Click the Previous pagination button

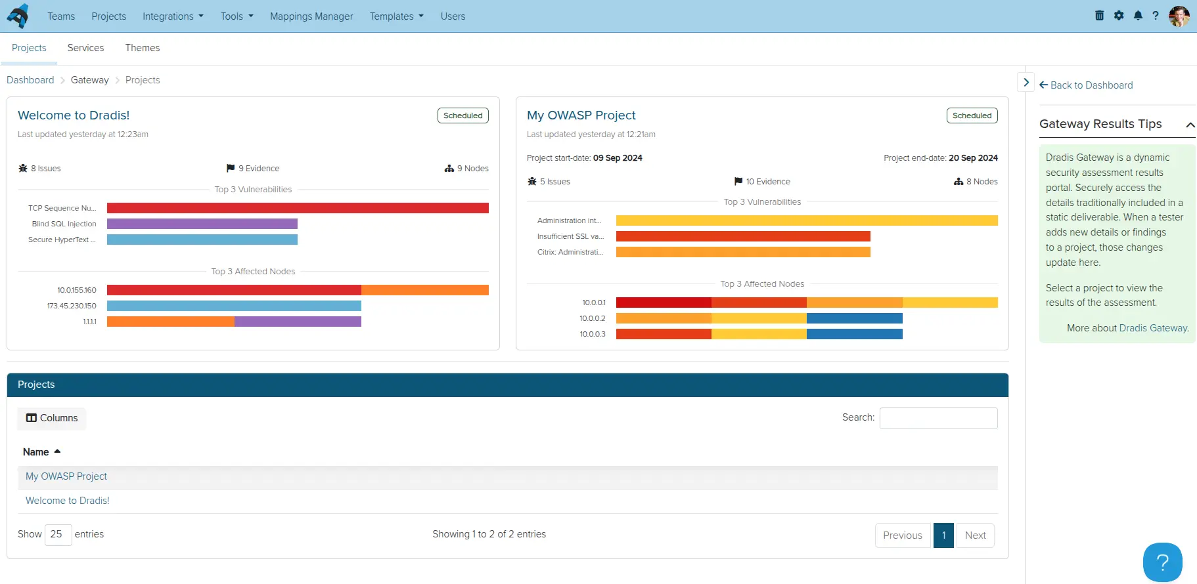click(x=903, y=535)
